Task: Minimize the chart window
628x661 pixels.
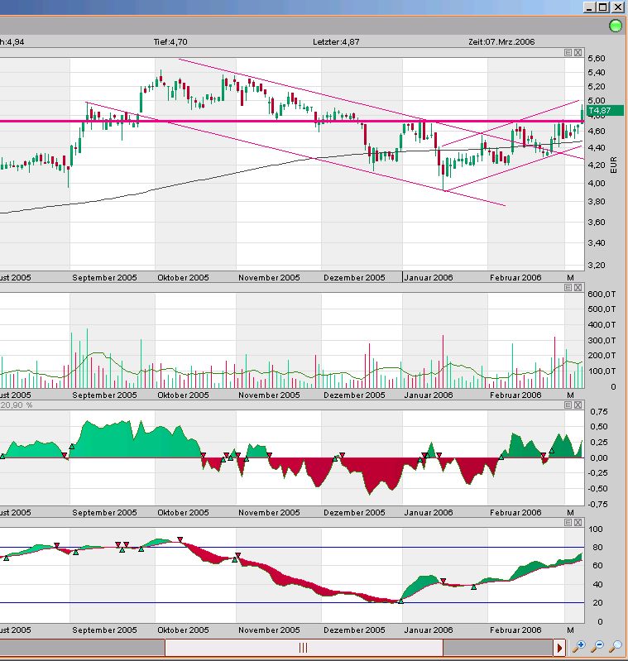Action: (590, 7)
